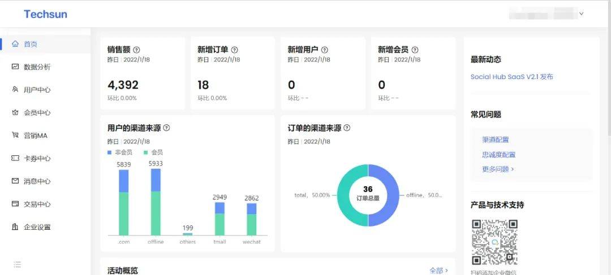This screenshot has height=275, width=611.
Task: Open 全部 in the 活动概览 section
Action: pyautogui.click(x=438, y=270)
